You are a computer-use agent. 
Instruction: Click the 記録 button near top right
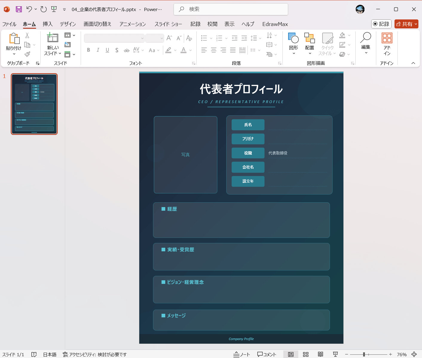pos(381,24)
